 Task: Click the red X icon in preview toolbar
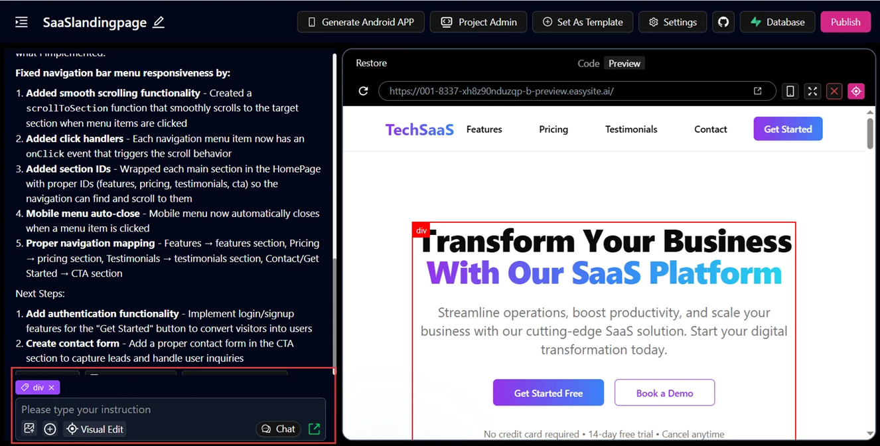click(x=834, y=91)
